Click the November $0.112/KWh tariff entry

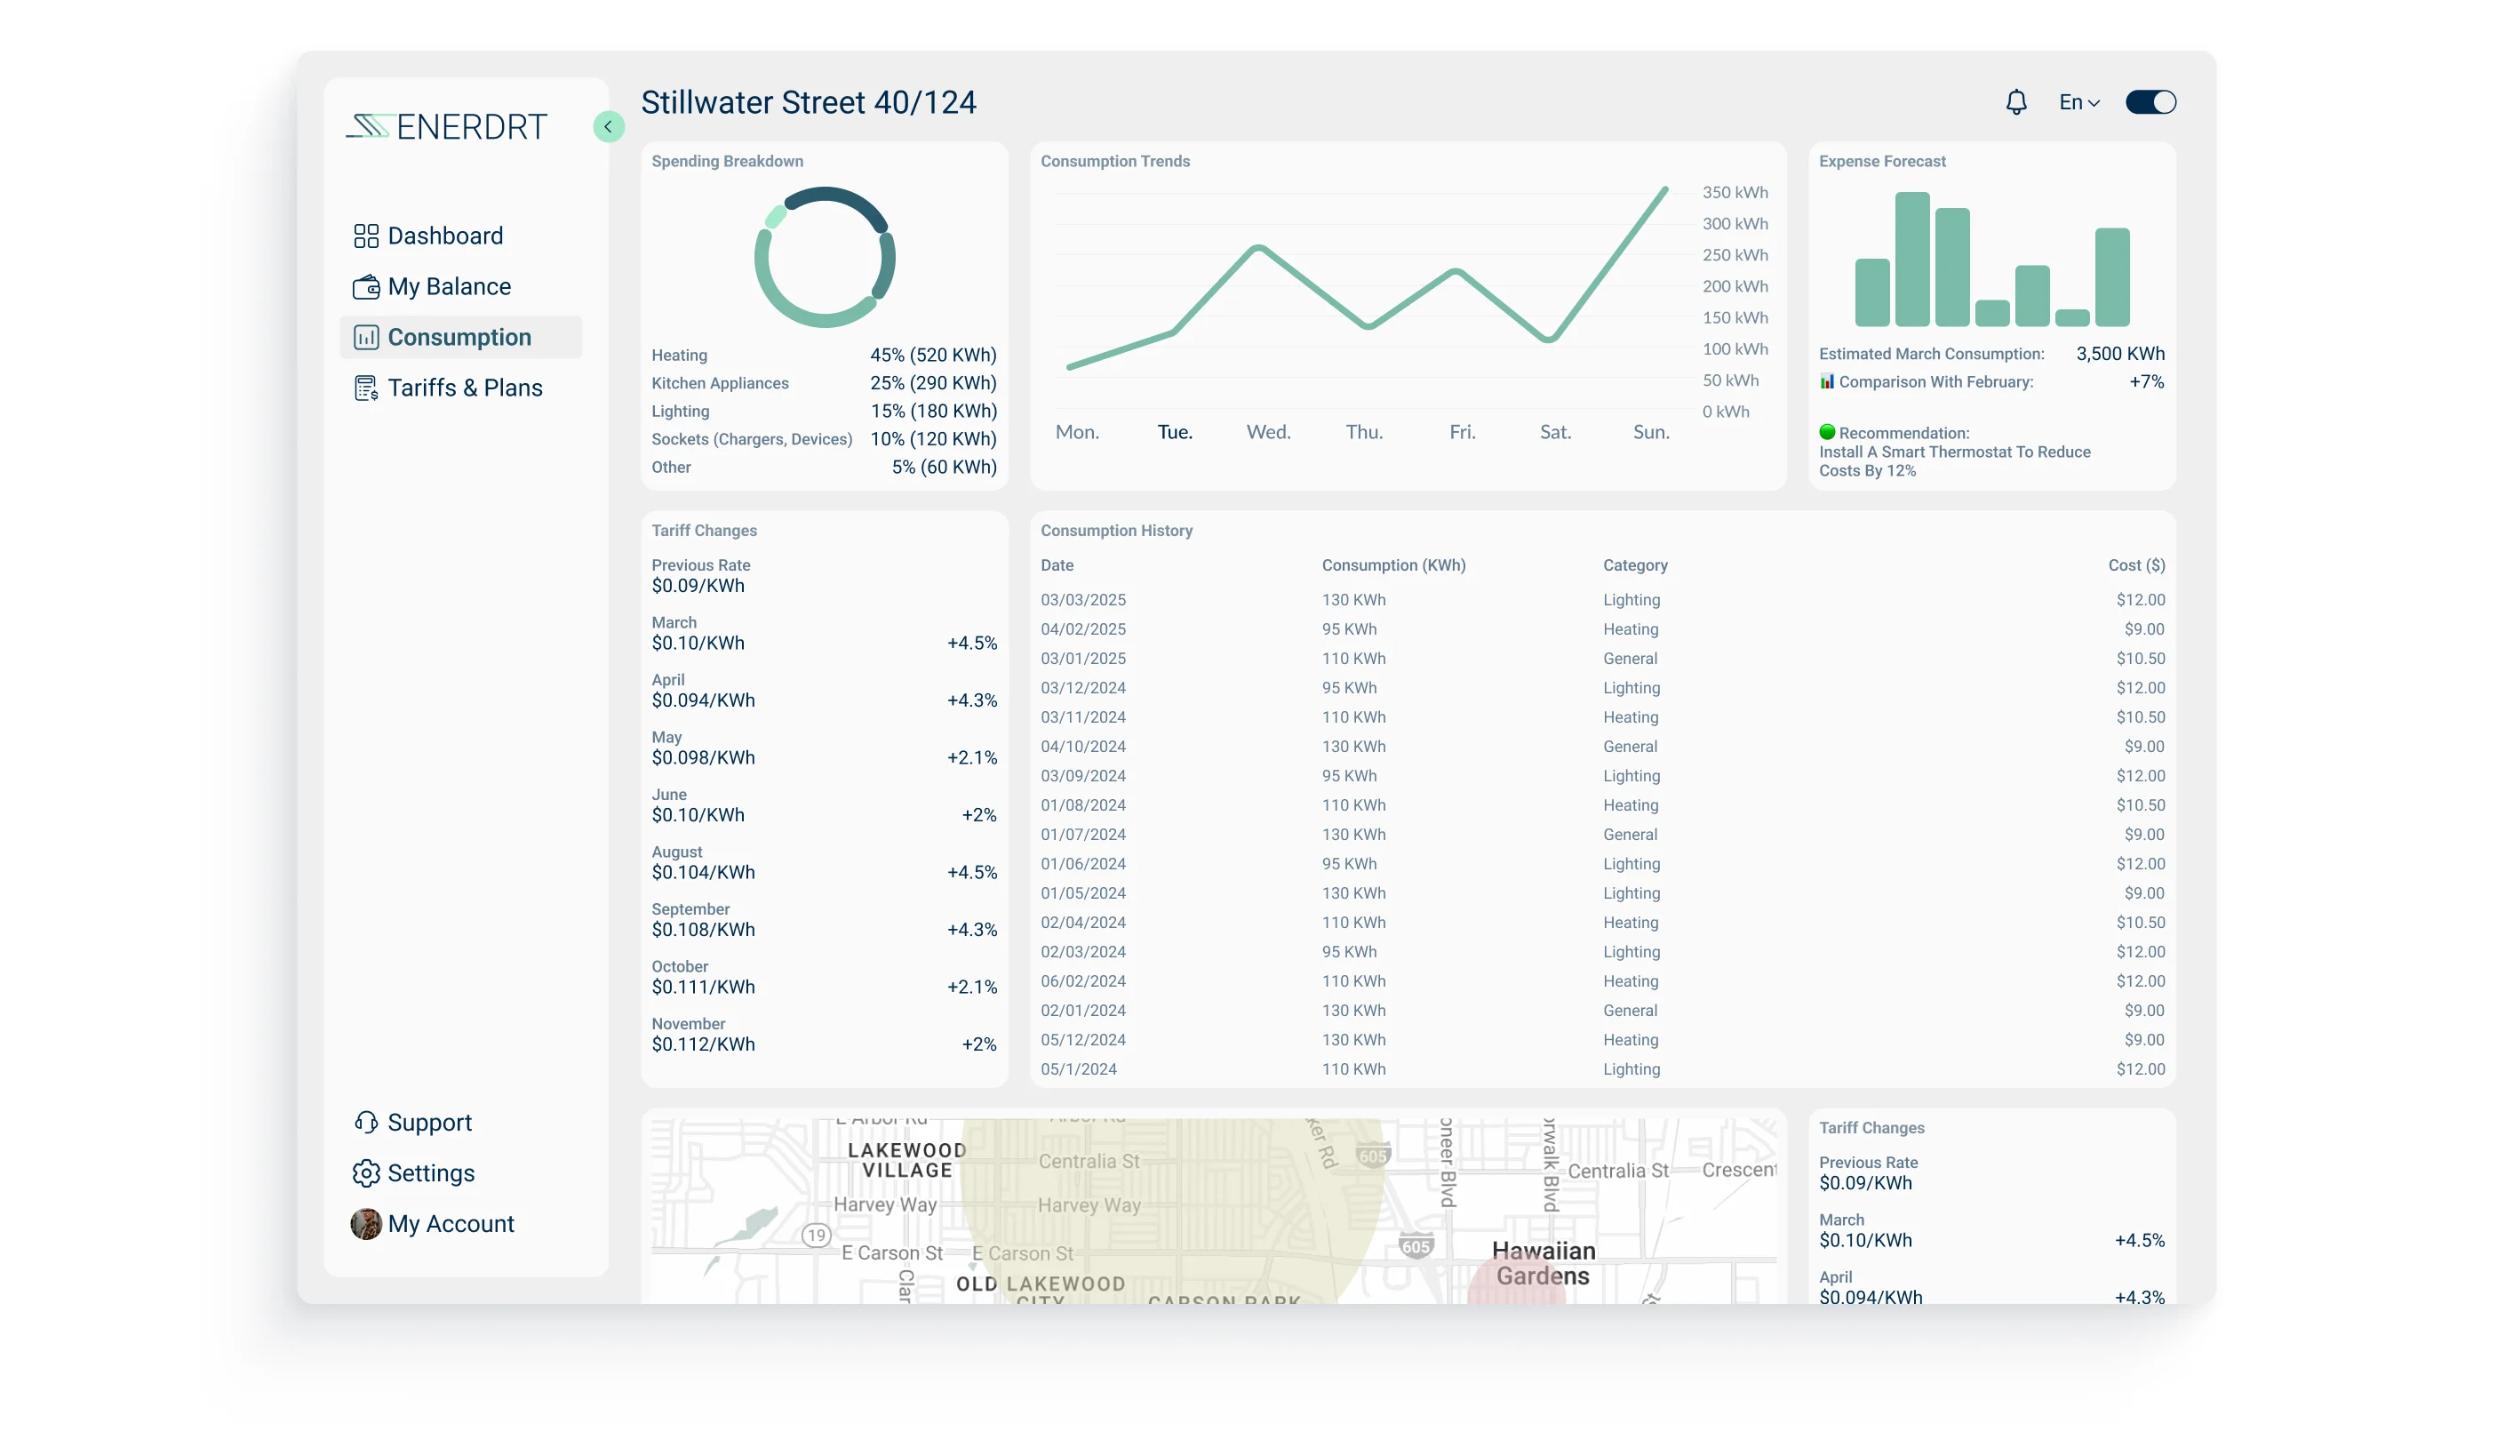824,1035
